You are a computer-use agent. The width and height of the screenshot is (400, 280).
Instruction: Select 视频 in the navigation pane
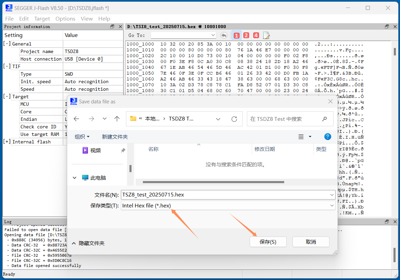96,151
